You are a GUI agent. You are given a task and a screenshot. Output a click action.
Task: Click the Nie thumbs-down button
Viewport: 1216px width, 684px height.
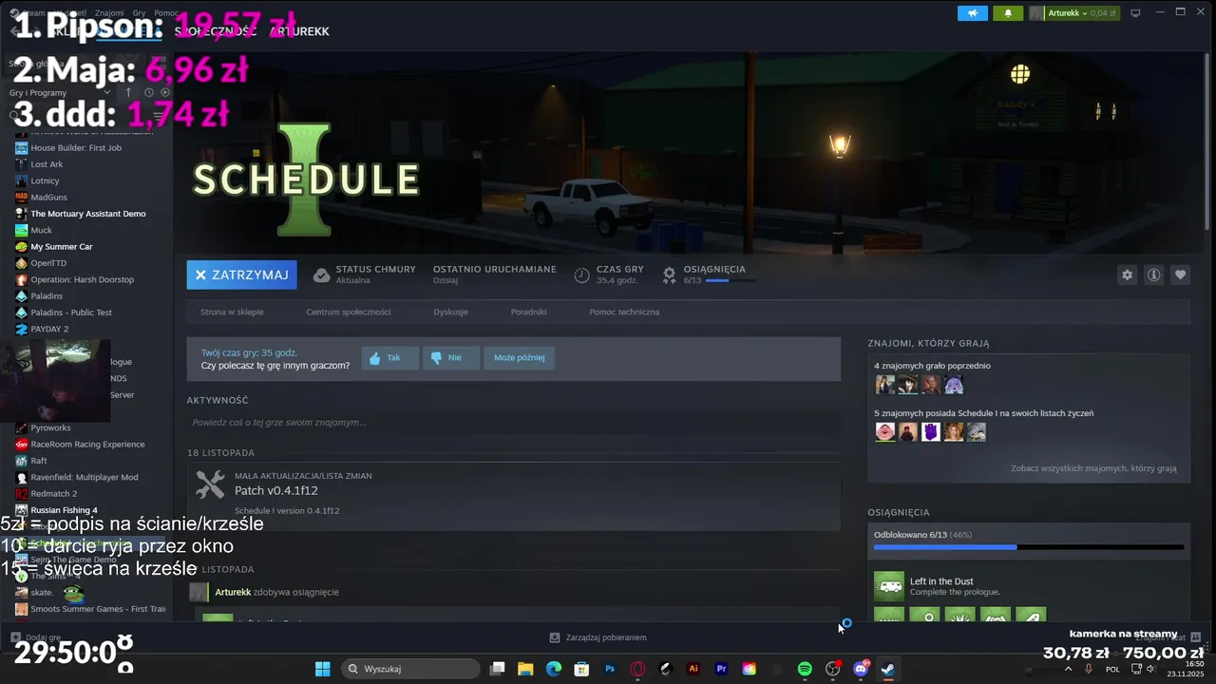point(450,358)
